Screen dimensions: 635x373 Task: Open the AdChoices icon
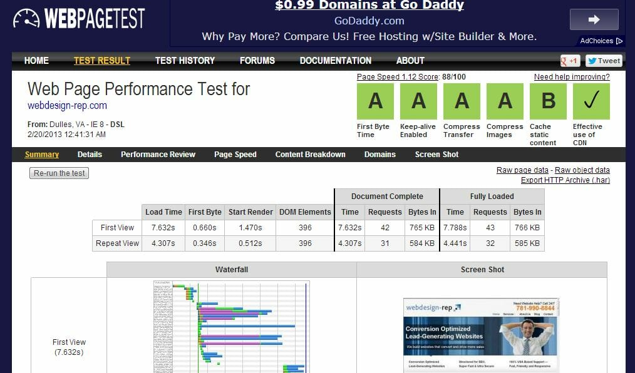619,41
